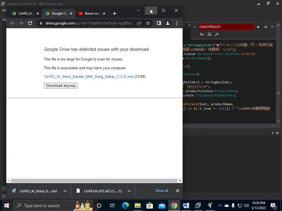This screenshot has width=282, height=211.
Task: Open the Chrome profile menu
Action: 168,23
